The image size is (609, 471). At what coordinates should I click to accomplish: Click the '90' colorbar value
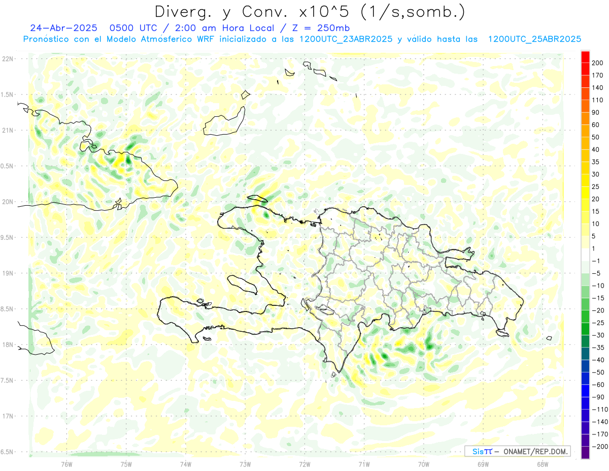click(x=596, y=113)
